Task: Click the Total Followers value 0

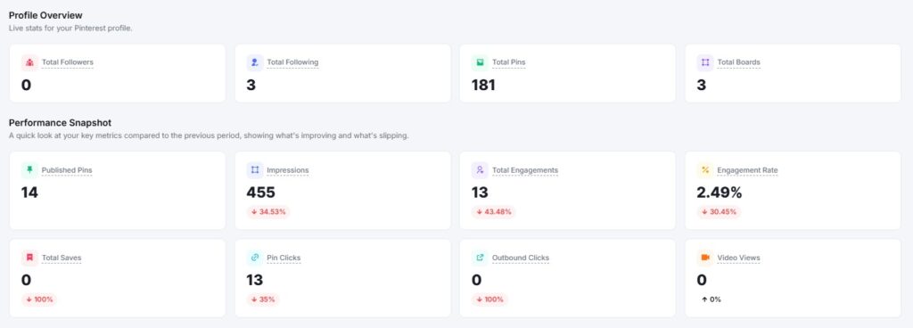Action: click(x=26, y=85)
